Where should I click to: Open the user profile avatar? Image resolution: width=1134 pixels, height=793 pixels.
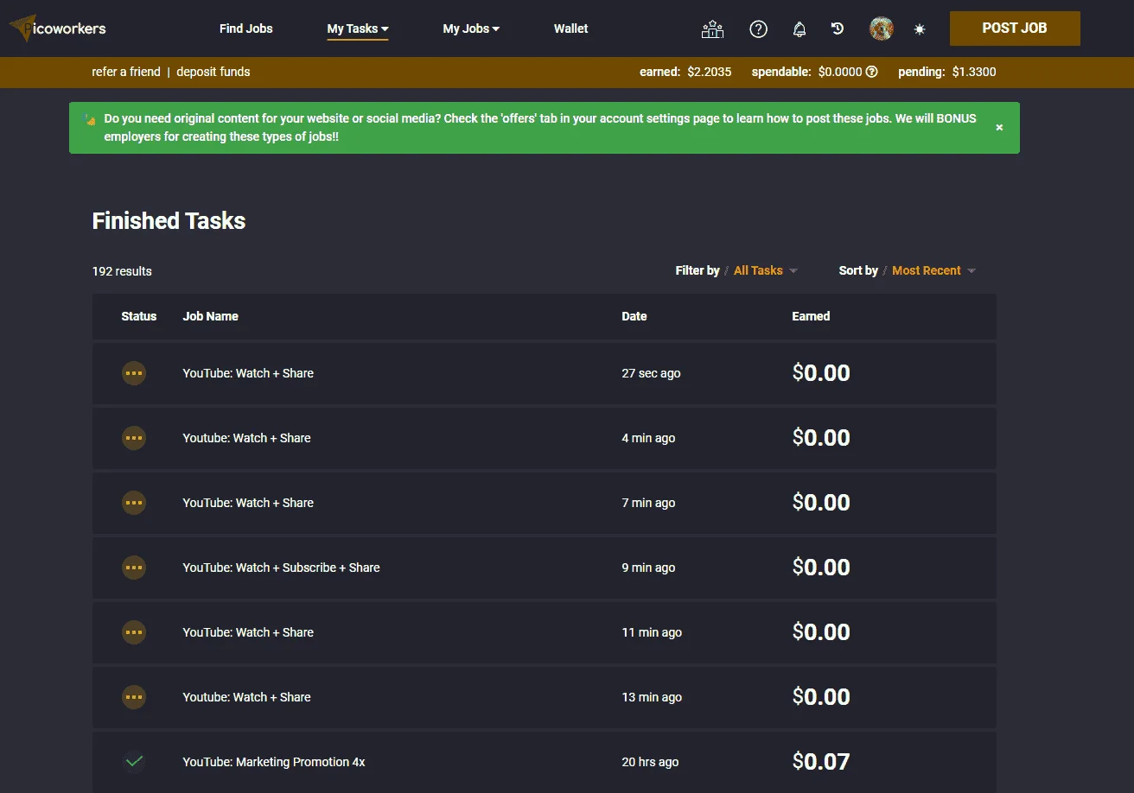(x=882, y=29)
